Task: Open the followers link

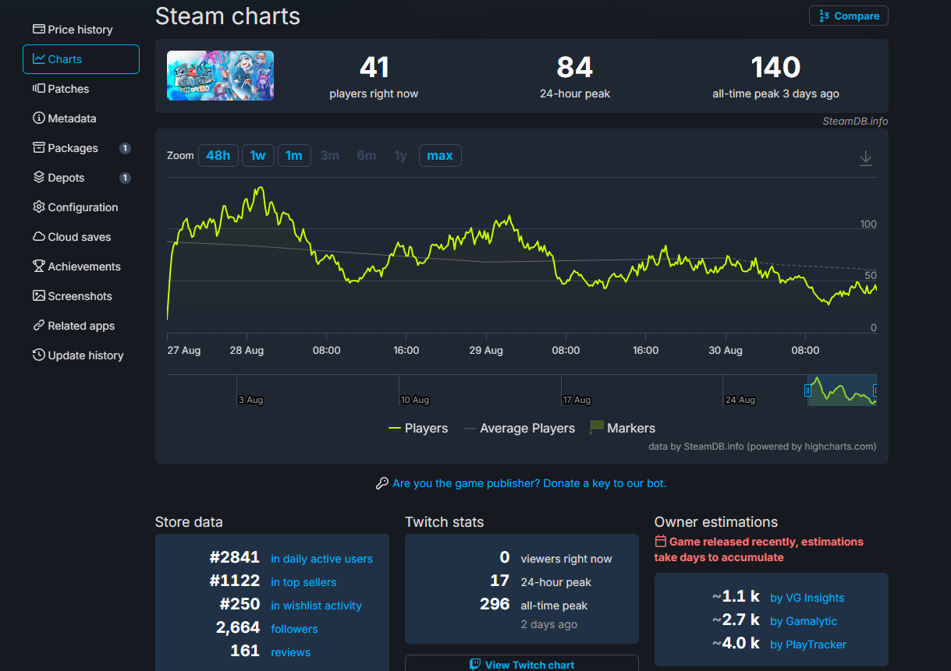Action: tap(294, 629)
